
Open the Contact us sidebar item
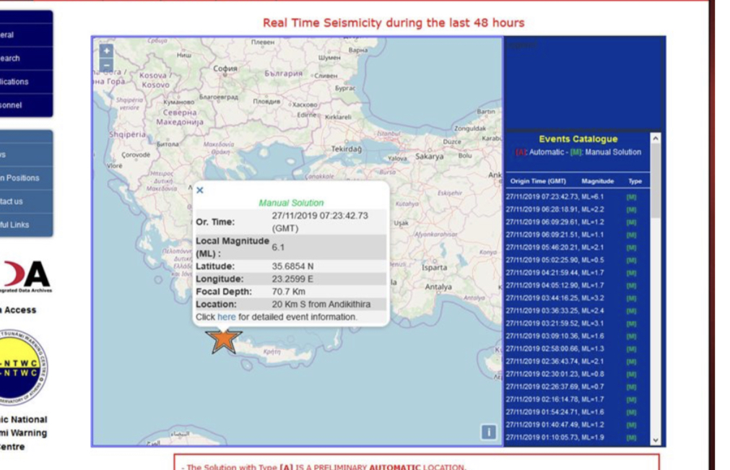[x=26, y=201]
